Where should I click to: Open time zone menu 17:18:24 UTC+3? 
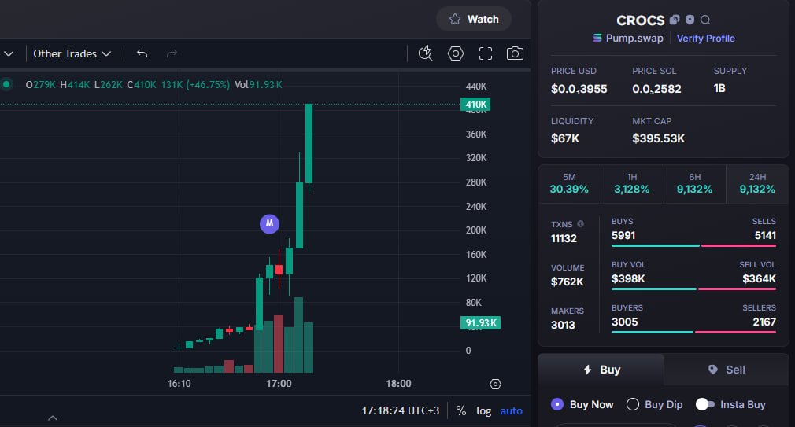(x=400, y=410)
